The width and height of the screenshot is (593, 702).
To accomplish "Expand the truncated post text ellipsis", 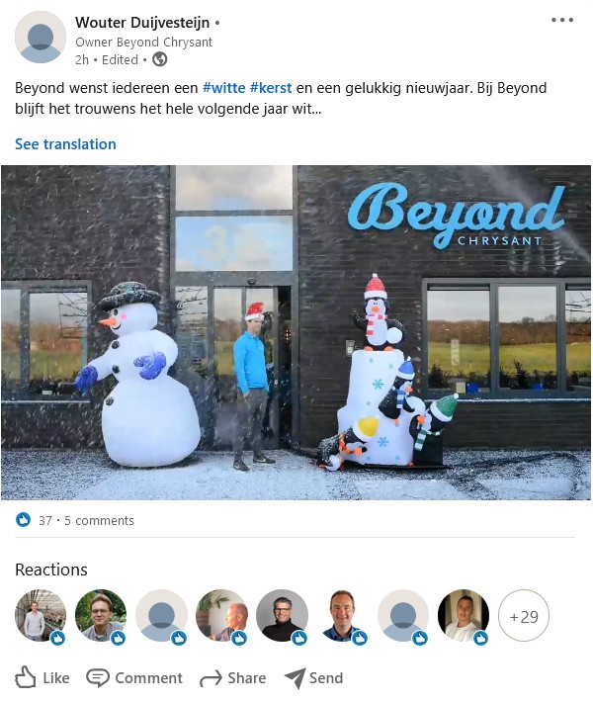I will click(317, 109).
